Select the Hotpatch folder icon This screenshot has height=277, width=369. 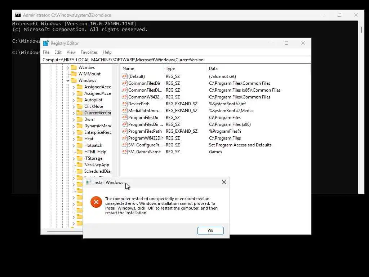(80, 145)
